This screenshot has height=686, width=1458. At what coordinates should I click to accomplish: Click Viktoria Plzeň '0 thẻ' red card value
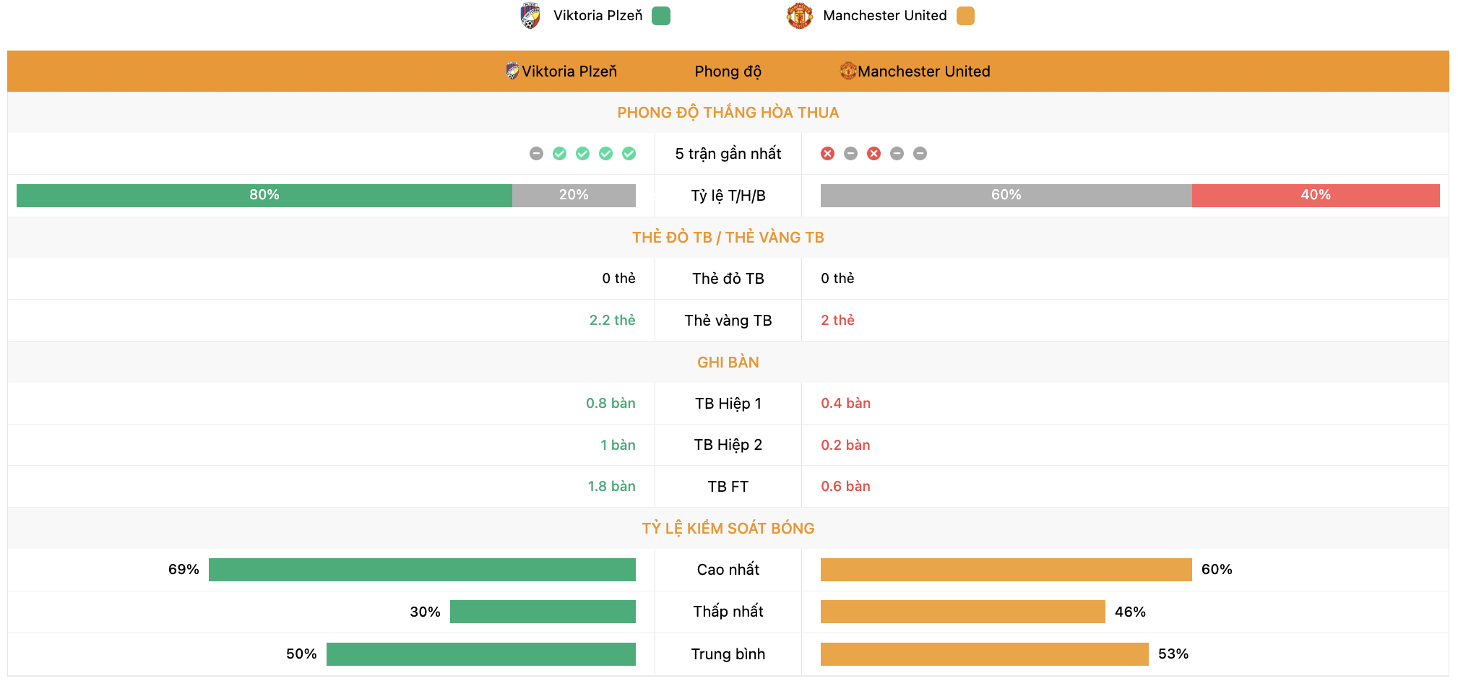click(x=619, y=278)
